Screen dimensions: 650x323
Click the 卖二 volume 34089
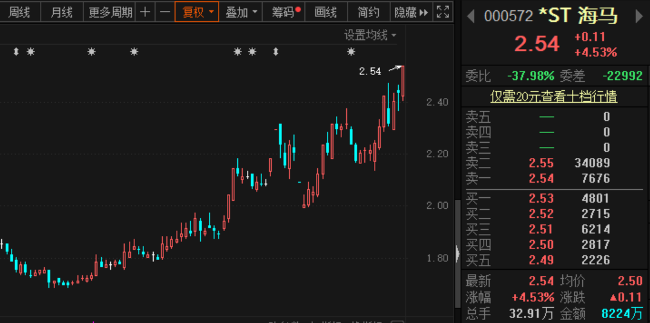pyautogui.click(x=592, y=163)
